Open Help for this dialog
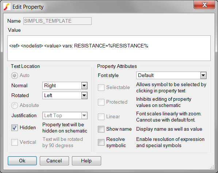 click(x=87, y=161)
